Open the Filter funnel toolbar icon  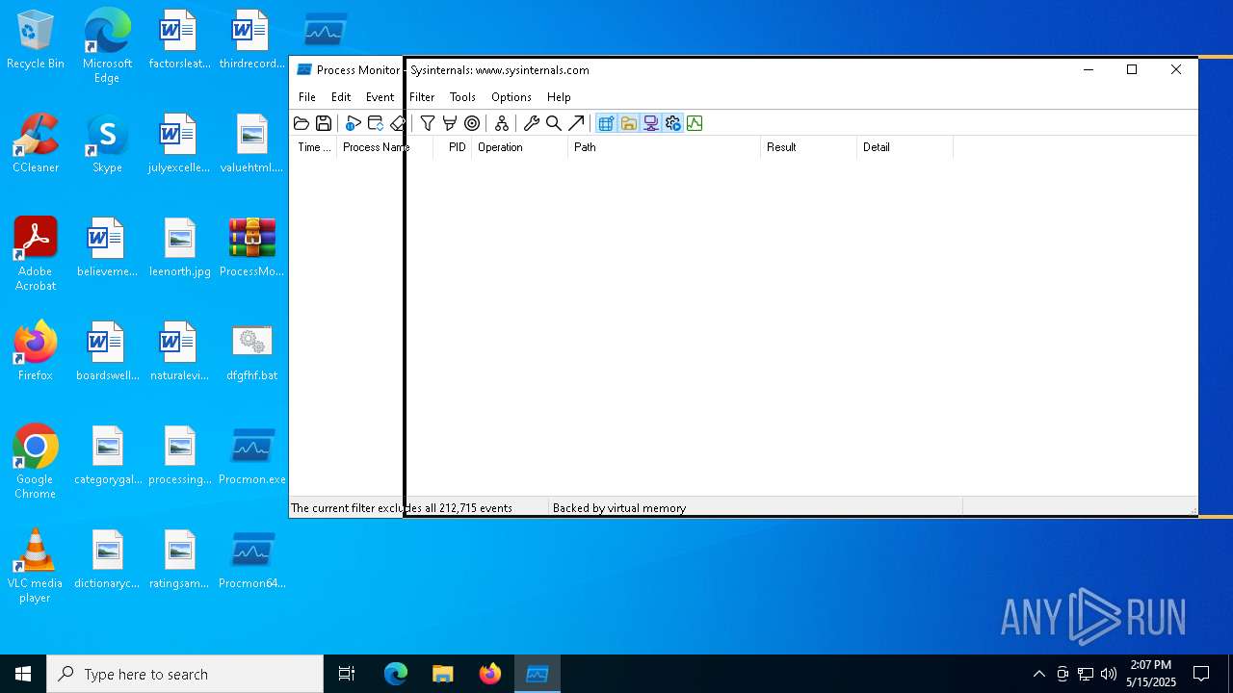pyautogui.click(x=428, y=123)
